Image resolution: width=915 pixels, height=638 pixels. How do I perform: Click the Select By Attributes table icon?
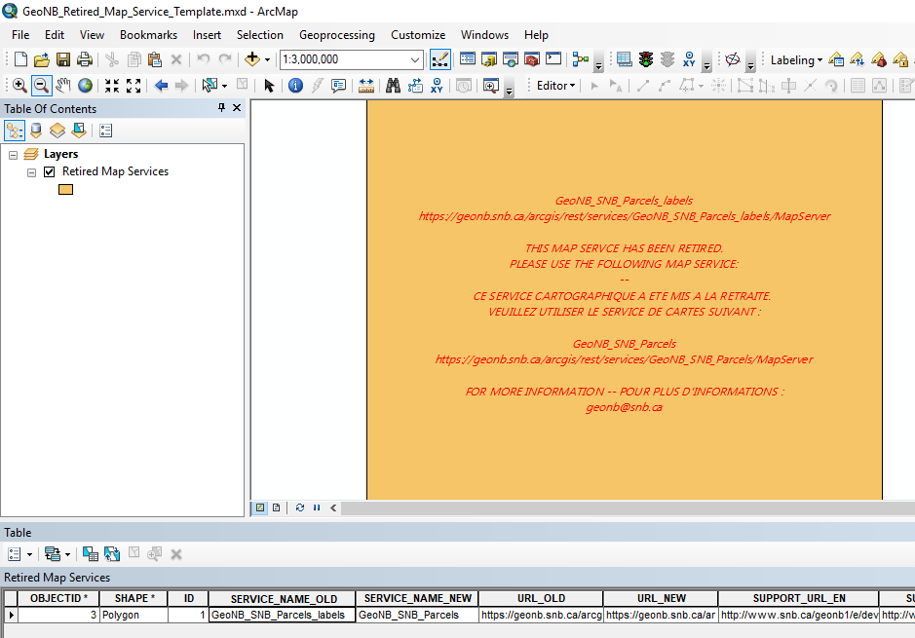[91, 554]
